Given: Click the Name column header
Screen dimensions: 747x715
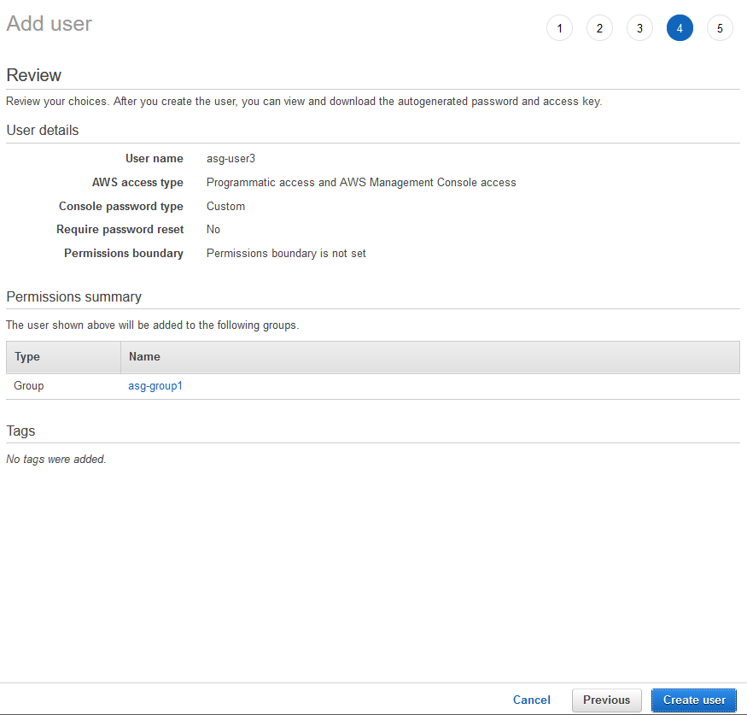Looking at the screenshot, I should (x=144, y=357).
